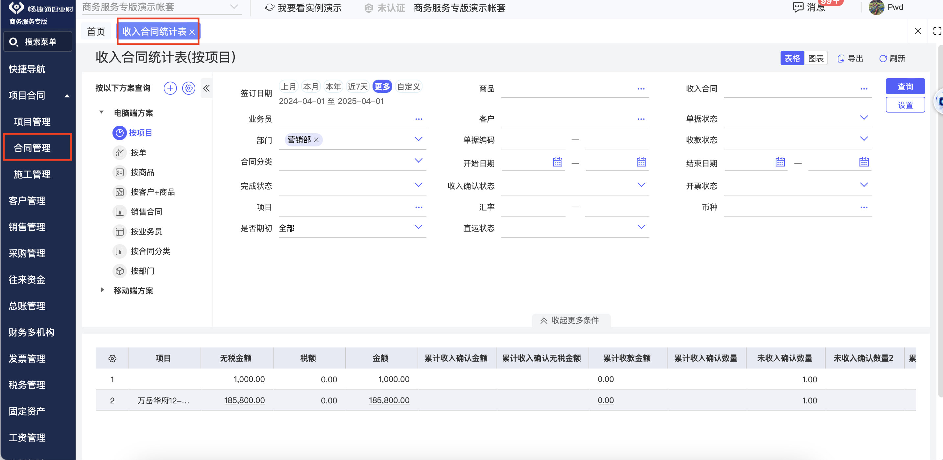The height and width of the screenshot is (460, 943).
Task: Select the 按商品 query scheme
Action: pos(142,172)
